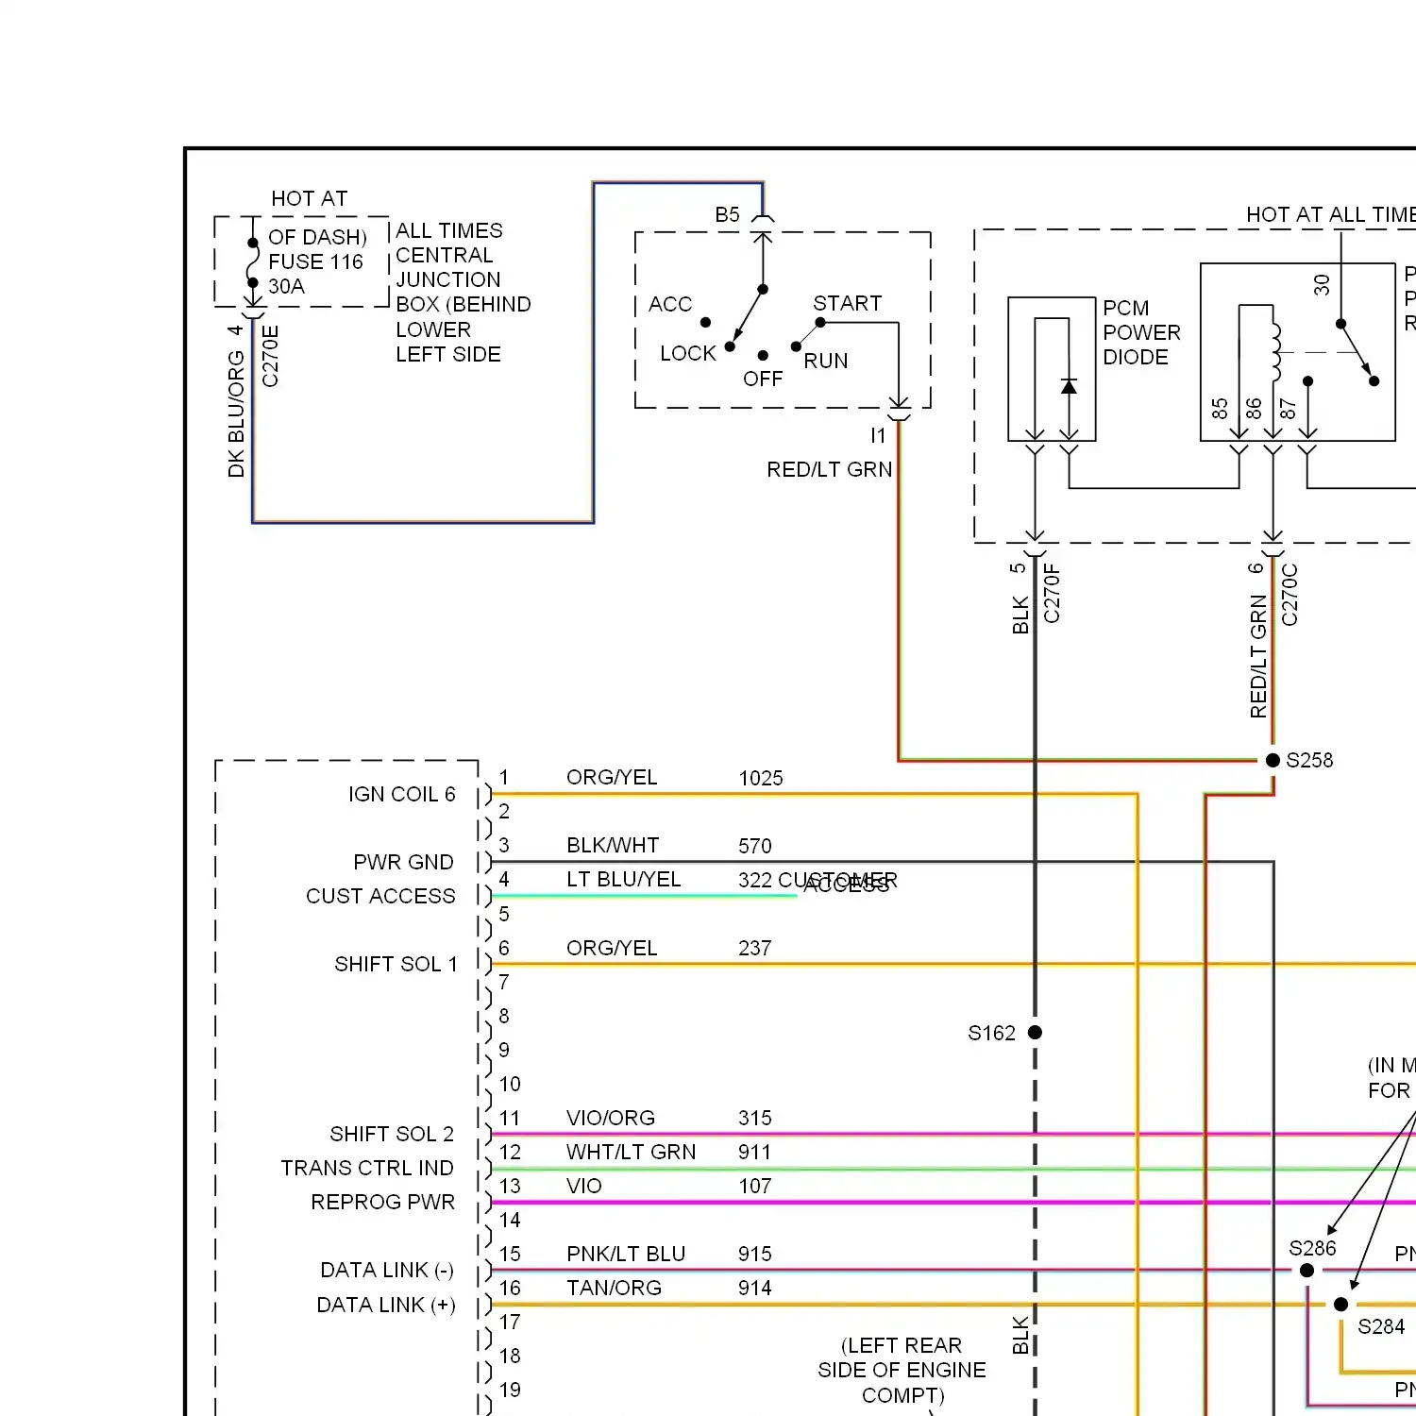Click the "BLK" label beside C270F
The width and height of the screenshot is (1416, 1416).
click(x=1020, y=615)
